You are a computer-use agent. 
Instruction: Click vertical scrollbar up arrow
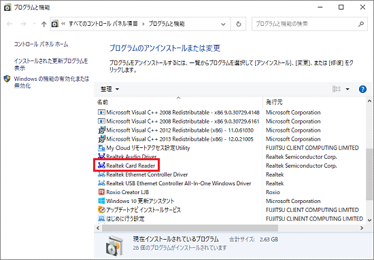[369, 101]
